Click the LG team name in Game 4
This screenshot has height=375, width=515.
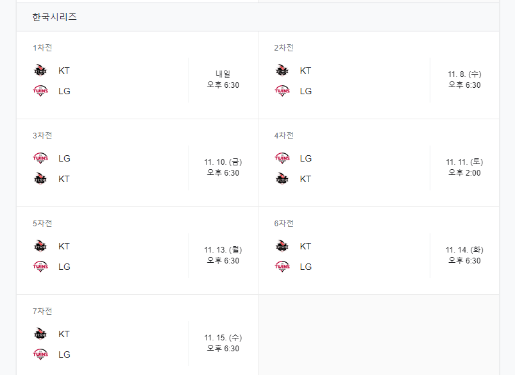306,158
